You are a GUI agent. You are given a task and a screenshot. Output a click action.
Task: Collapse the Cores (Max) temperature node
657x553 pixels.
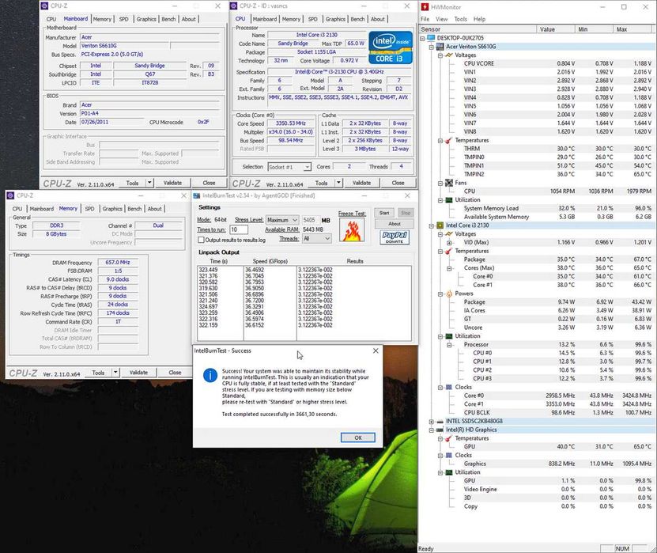pos(449,268)
